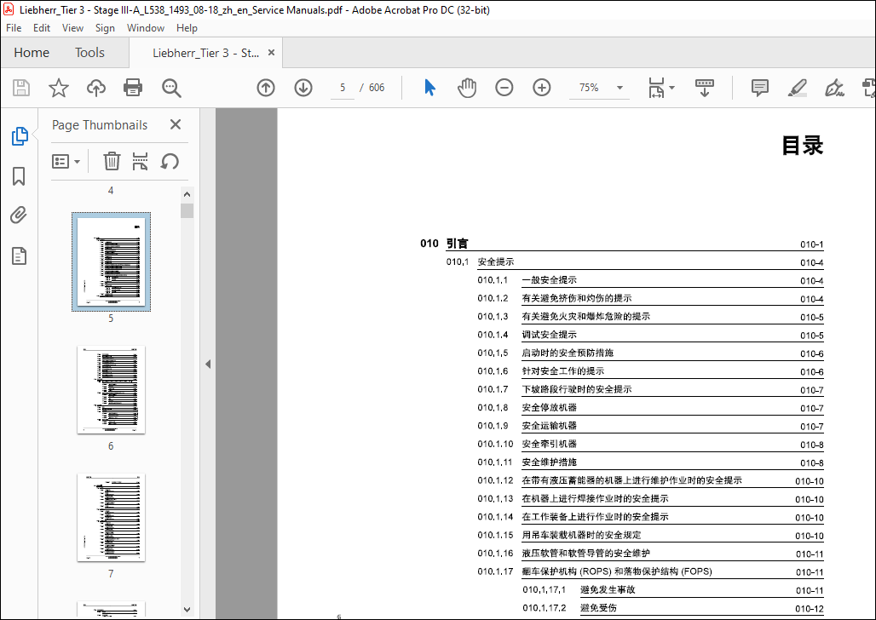The image size is (876, 620).
Task: Open thumbnails options dropdown menu
Action: coord(66,162)
